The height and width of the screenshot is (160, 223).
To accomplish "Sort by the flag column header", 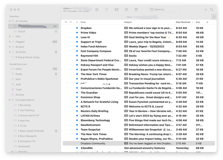I will pos(71,22).
